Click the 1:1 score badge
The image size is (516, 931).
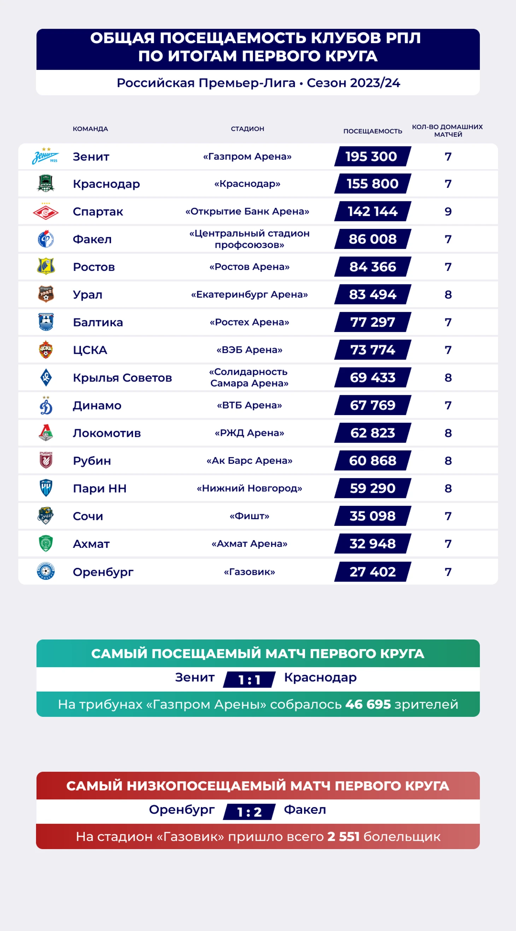tap(249, 680)
